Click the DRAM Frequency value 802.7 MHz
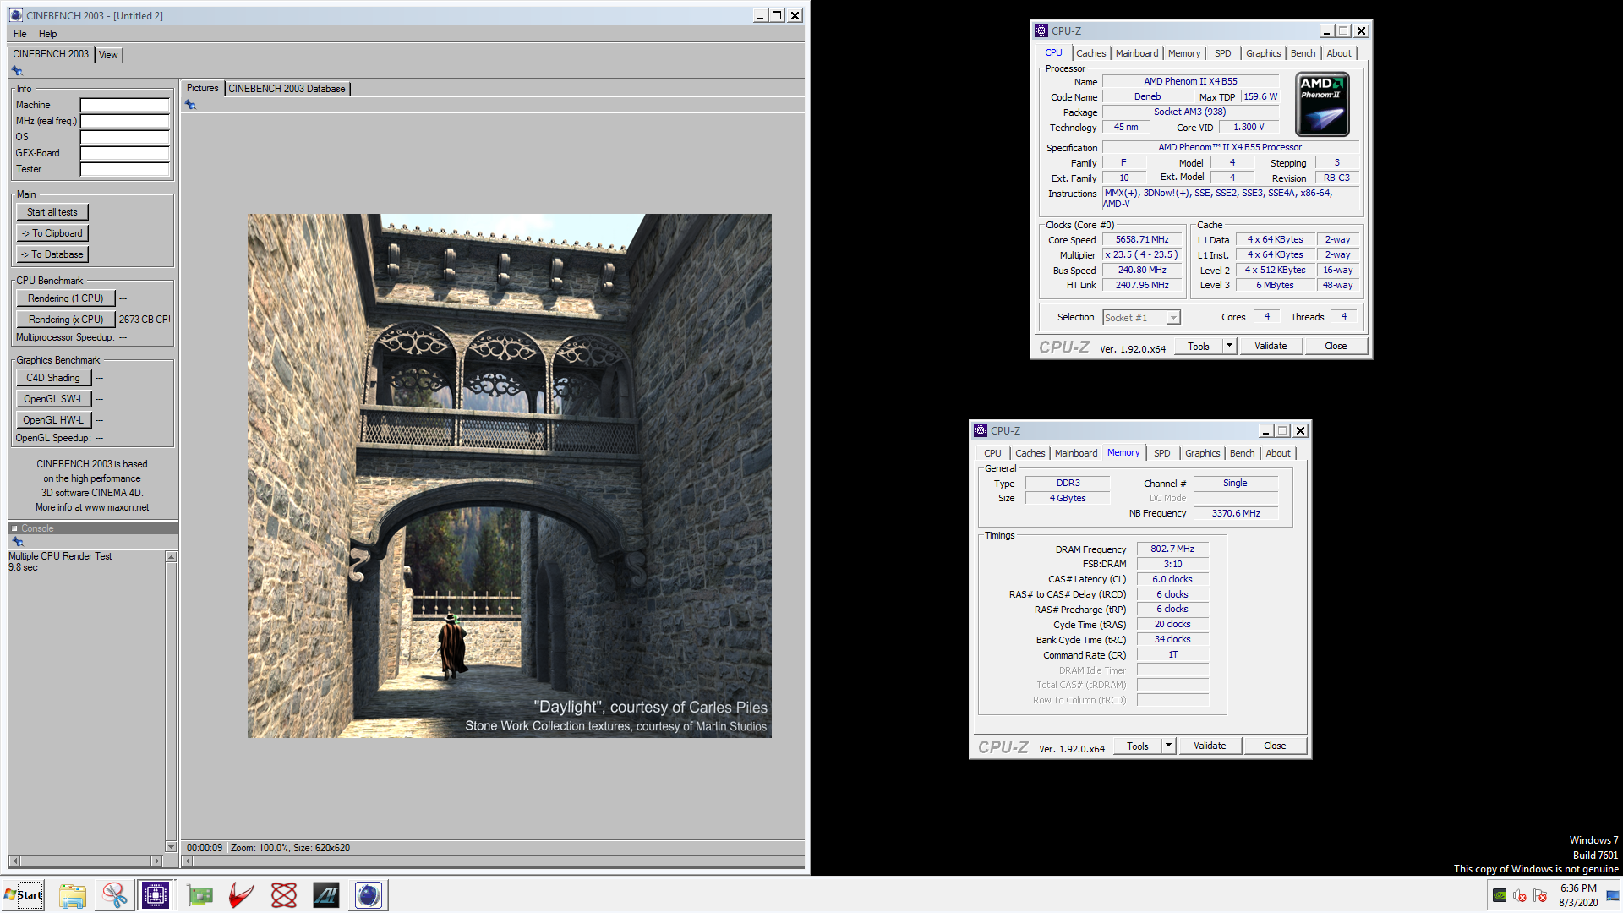The width and height of the screenshot is (1623, 913). pyautogui.click(x=1172, y=549)
